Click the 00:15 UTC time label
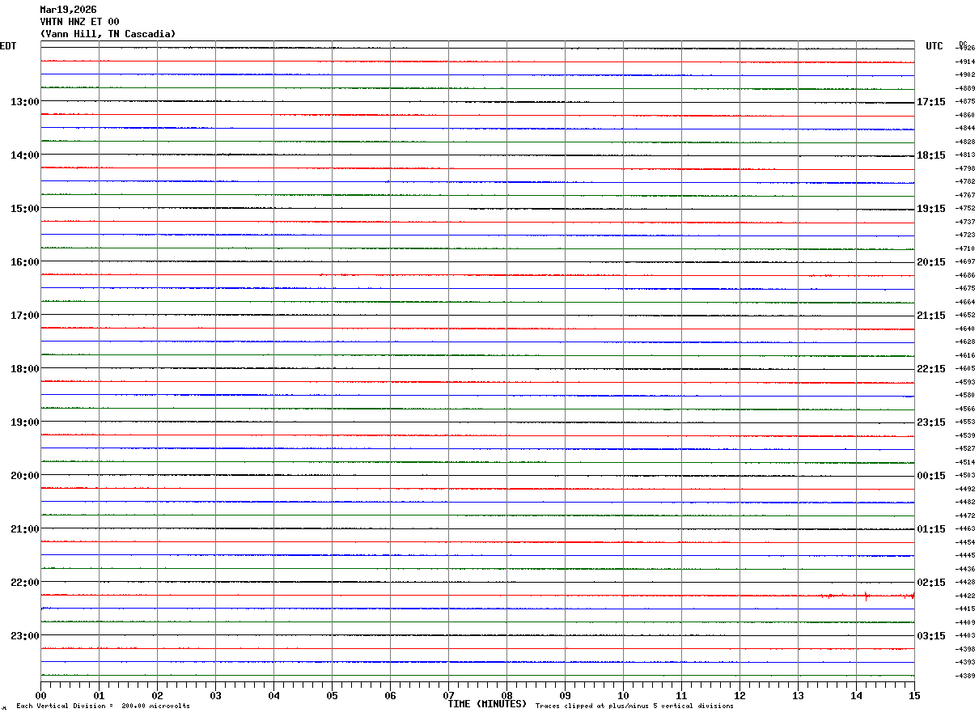The height and width of the screenshot is (717, 979). (x=930, y=476)
